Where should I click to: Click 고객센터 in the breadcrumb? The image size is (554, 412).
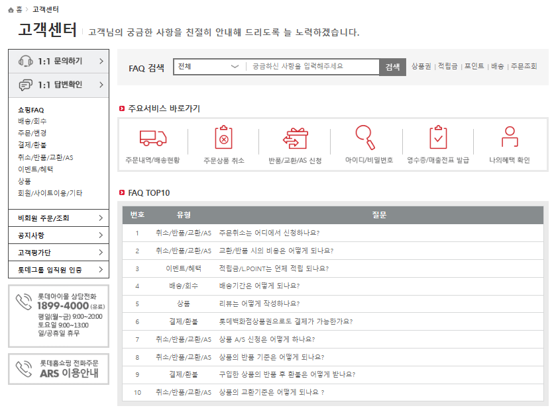(46, 9)
